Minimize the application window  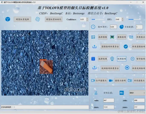[x=131, y=2]
